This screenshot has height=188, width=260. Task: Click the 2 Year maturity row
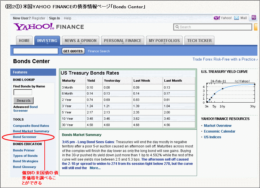[x=128, y=100]
